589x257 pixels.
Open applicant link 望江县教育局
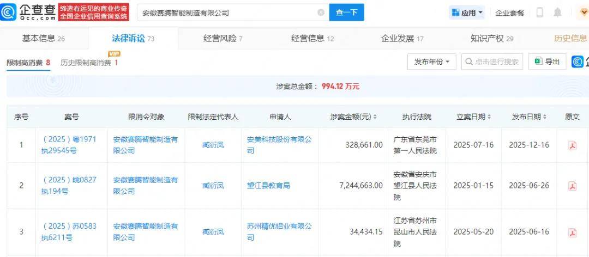[x=268, y=186]
